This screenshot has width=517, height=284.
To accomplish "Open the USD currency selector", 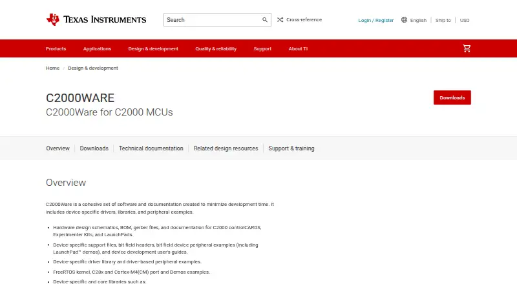I will (x=465, y=20).
